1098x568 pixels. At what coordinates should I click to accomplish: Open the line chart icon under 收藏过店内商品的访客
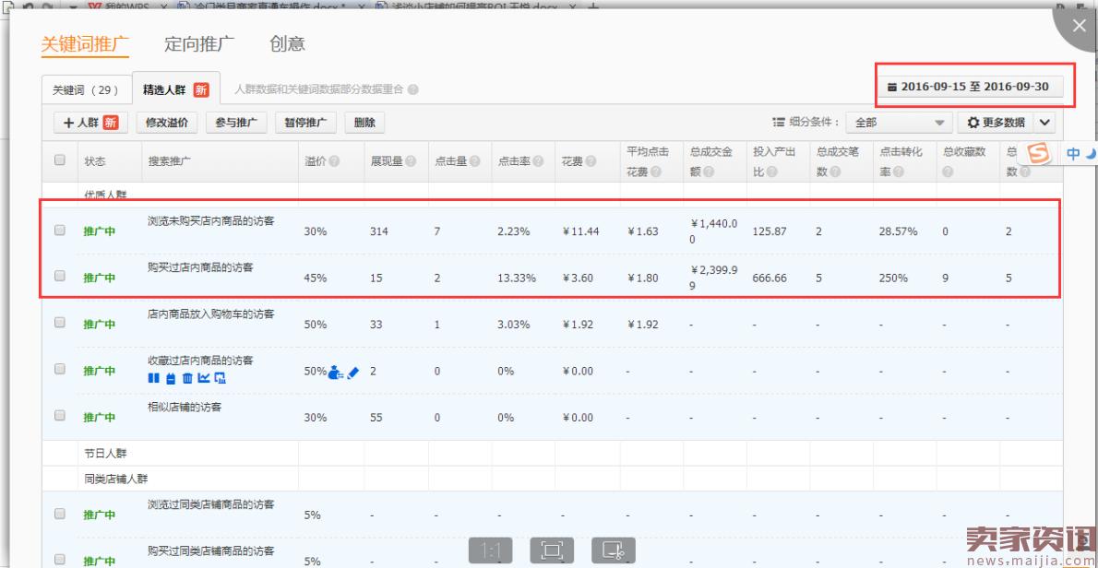204,378
